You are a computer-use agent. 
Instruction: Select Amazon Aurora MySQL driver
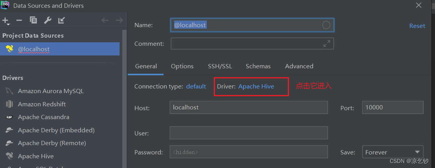tap(51, 91)
